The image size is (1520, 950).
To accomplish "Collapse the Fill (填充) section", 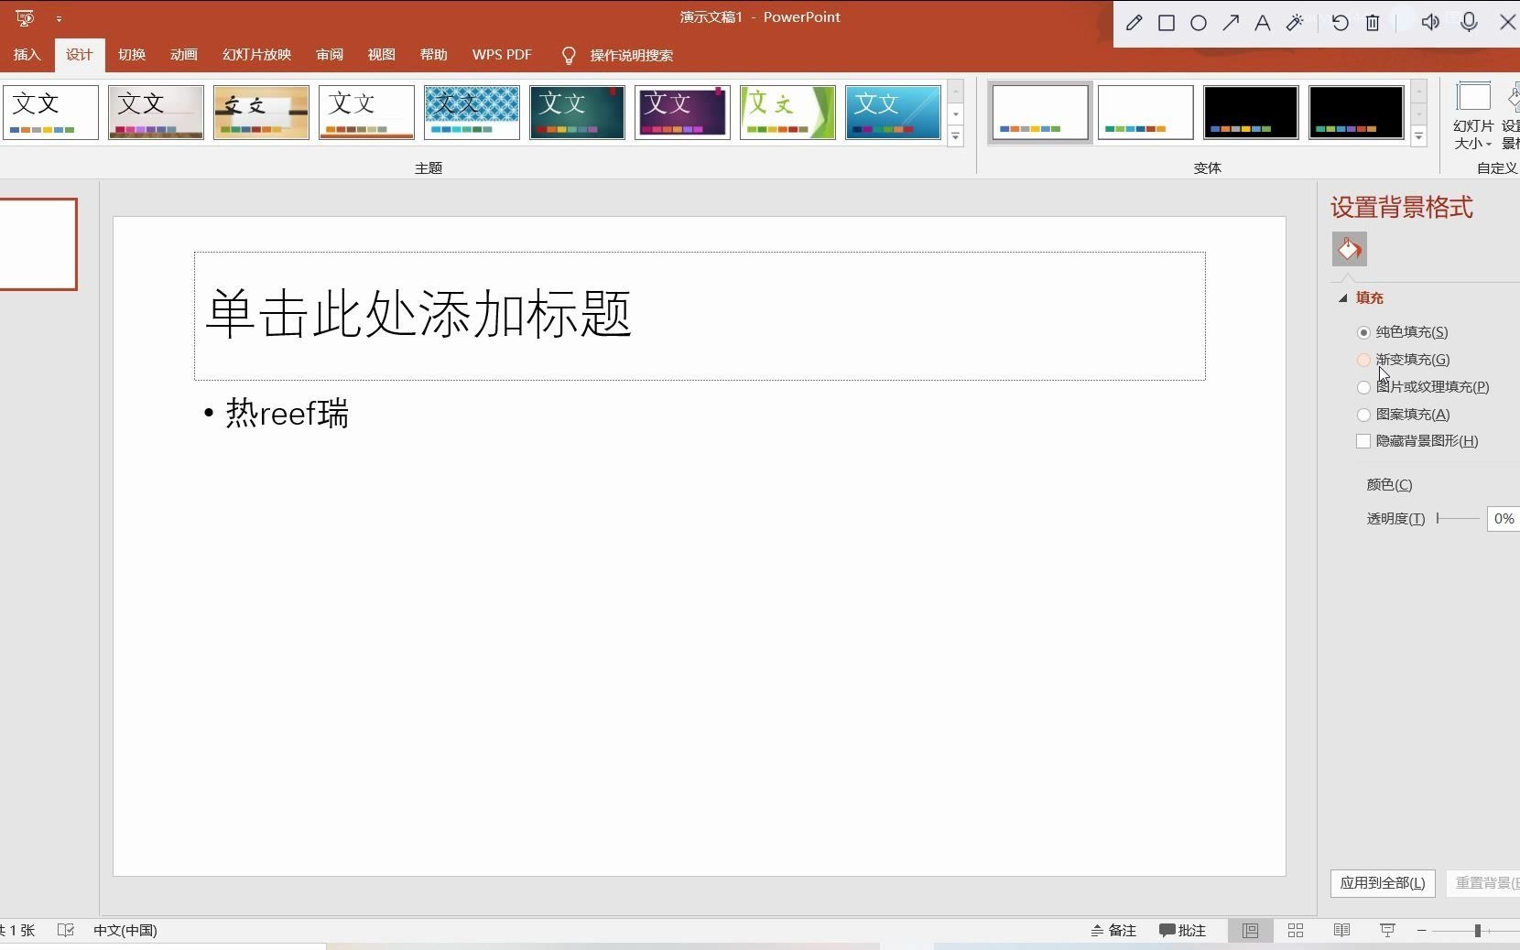I will point(1343,297).
